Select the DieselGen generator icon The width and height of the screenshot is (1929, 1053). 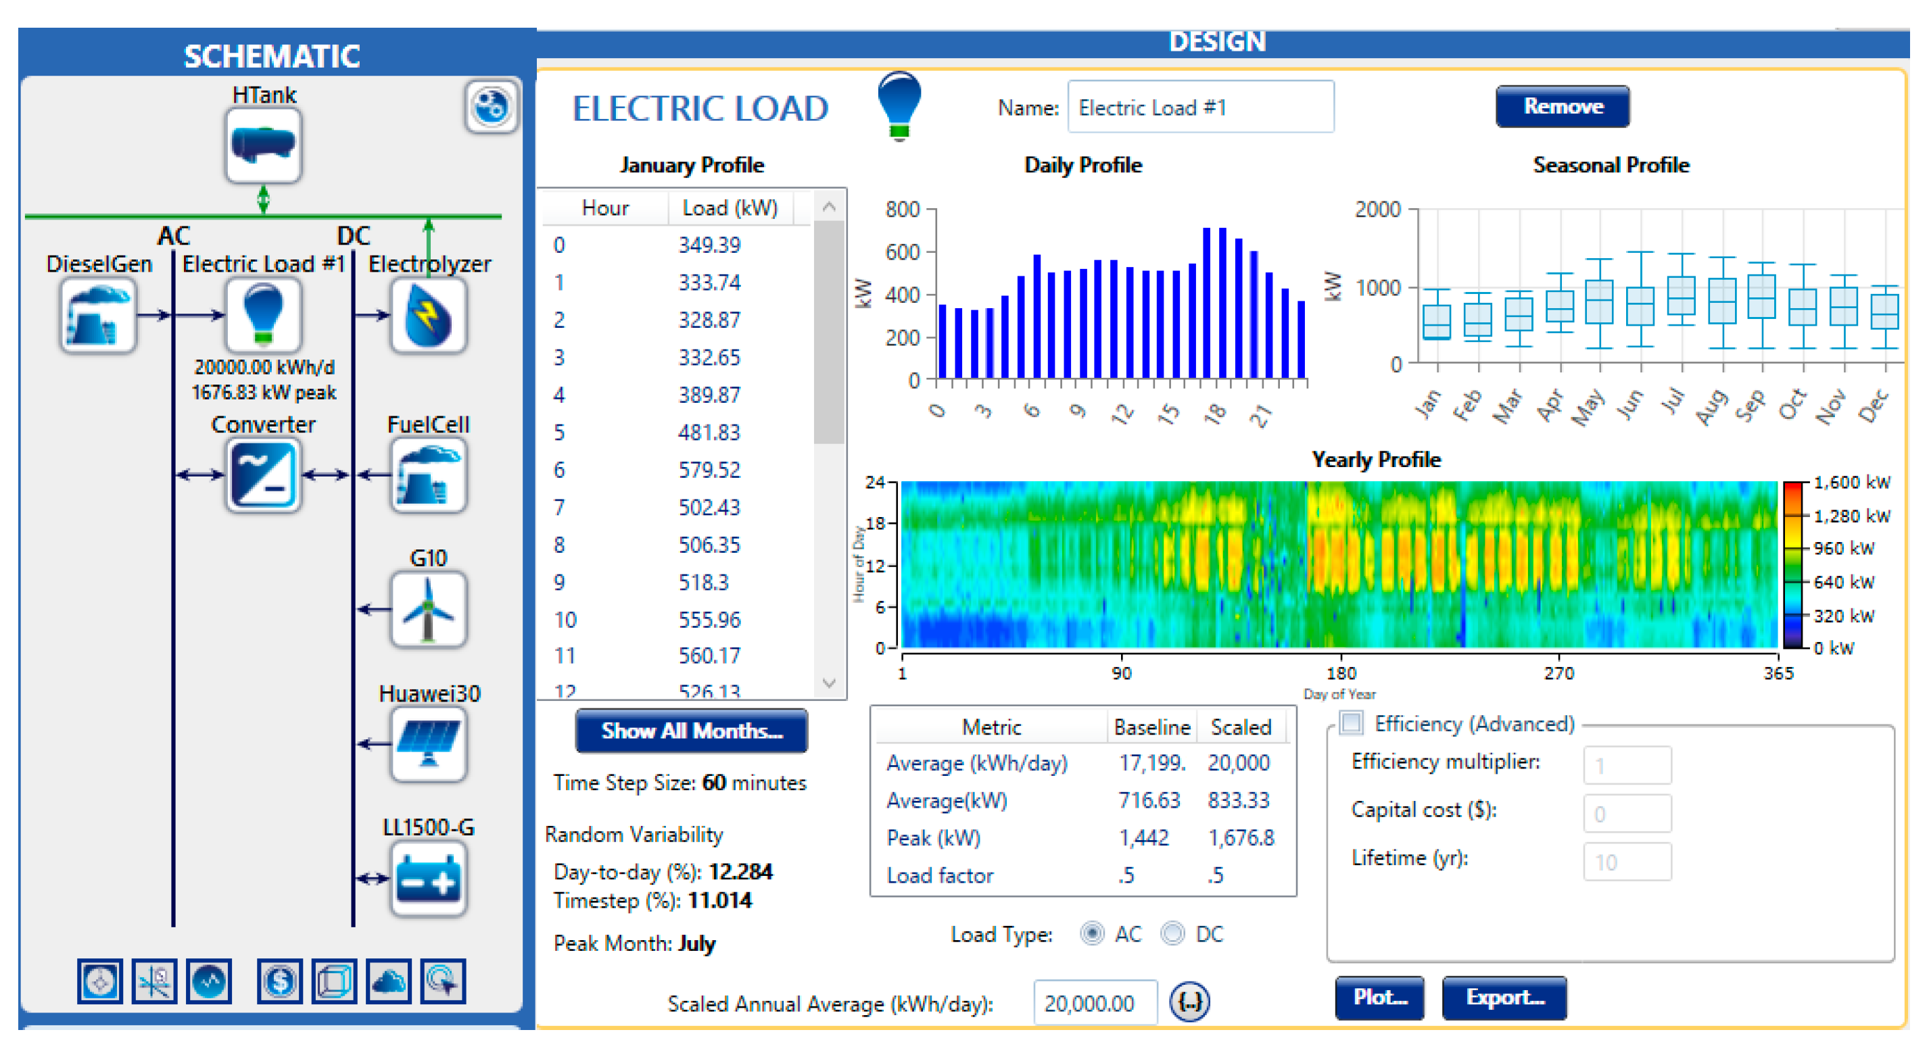(x=98, y=315)
